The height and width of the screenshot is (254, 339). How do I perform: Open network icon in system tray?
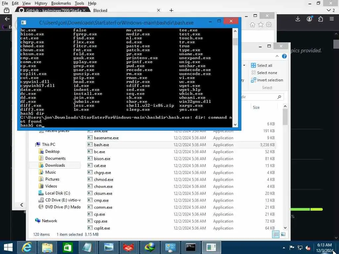(x=300, y=248)
